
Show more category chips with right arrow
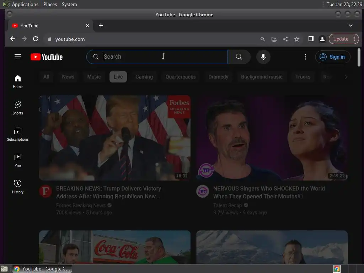click(346, 77)
